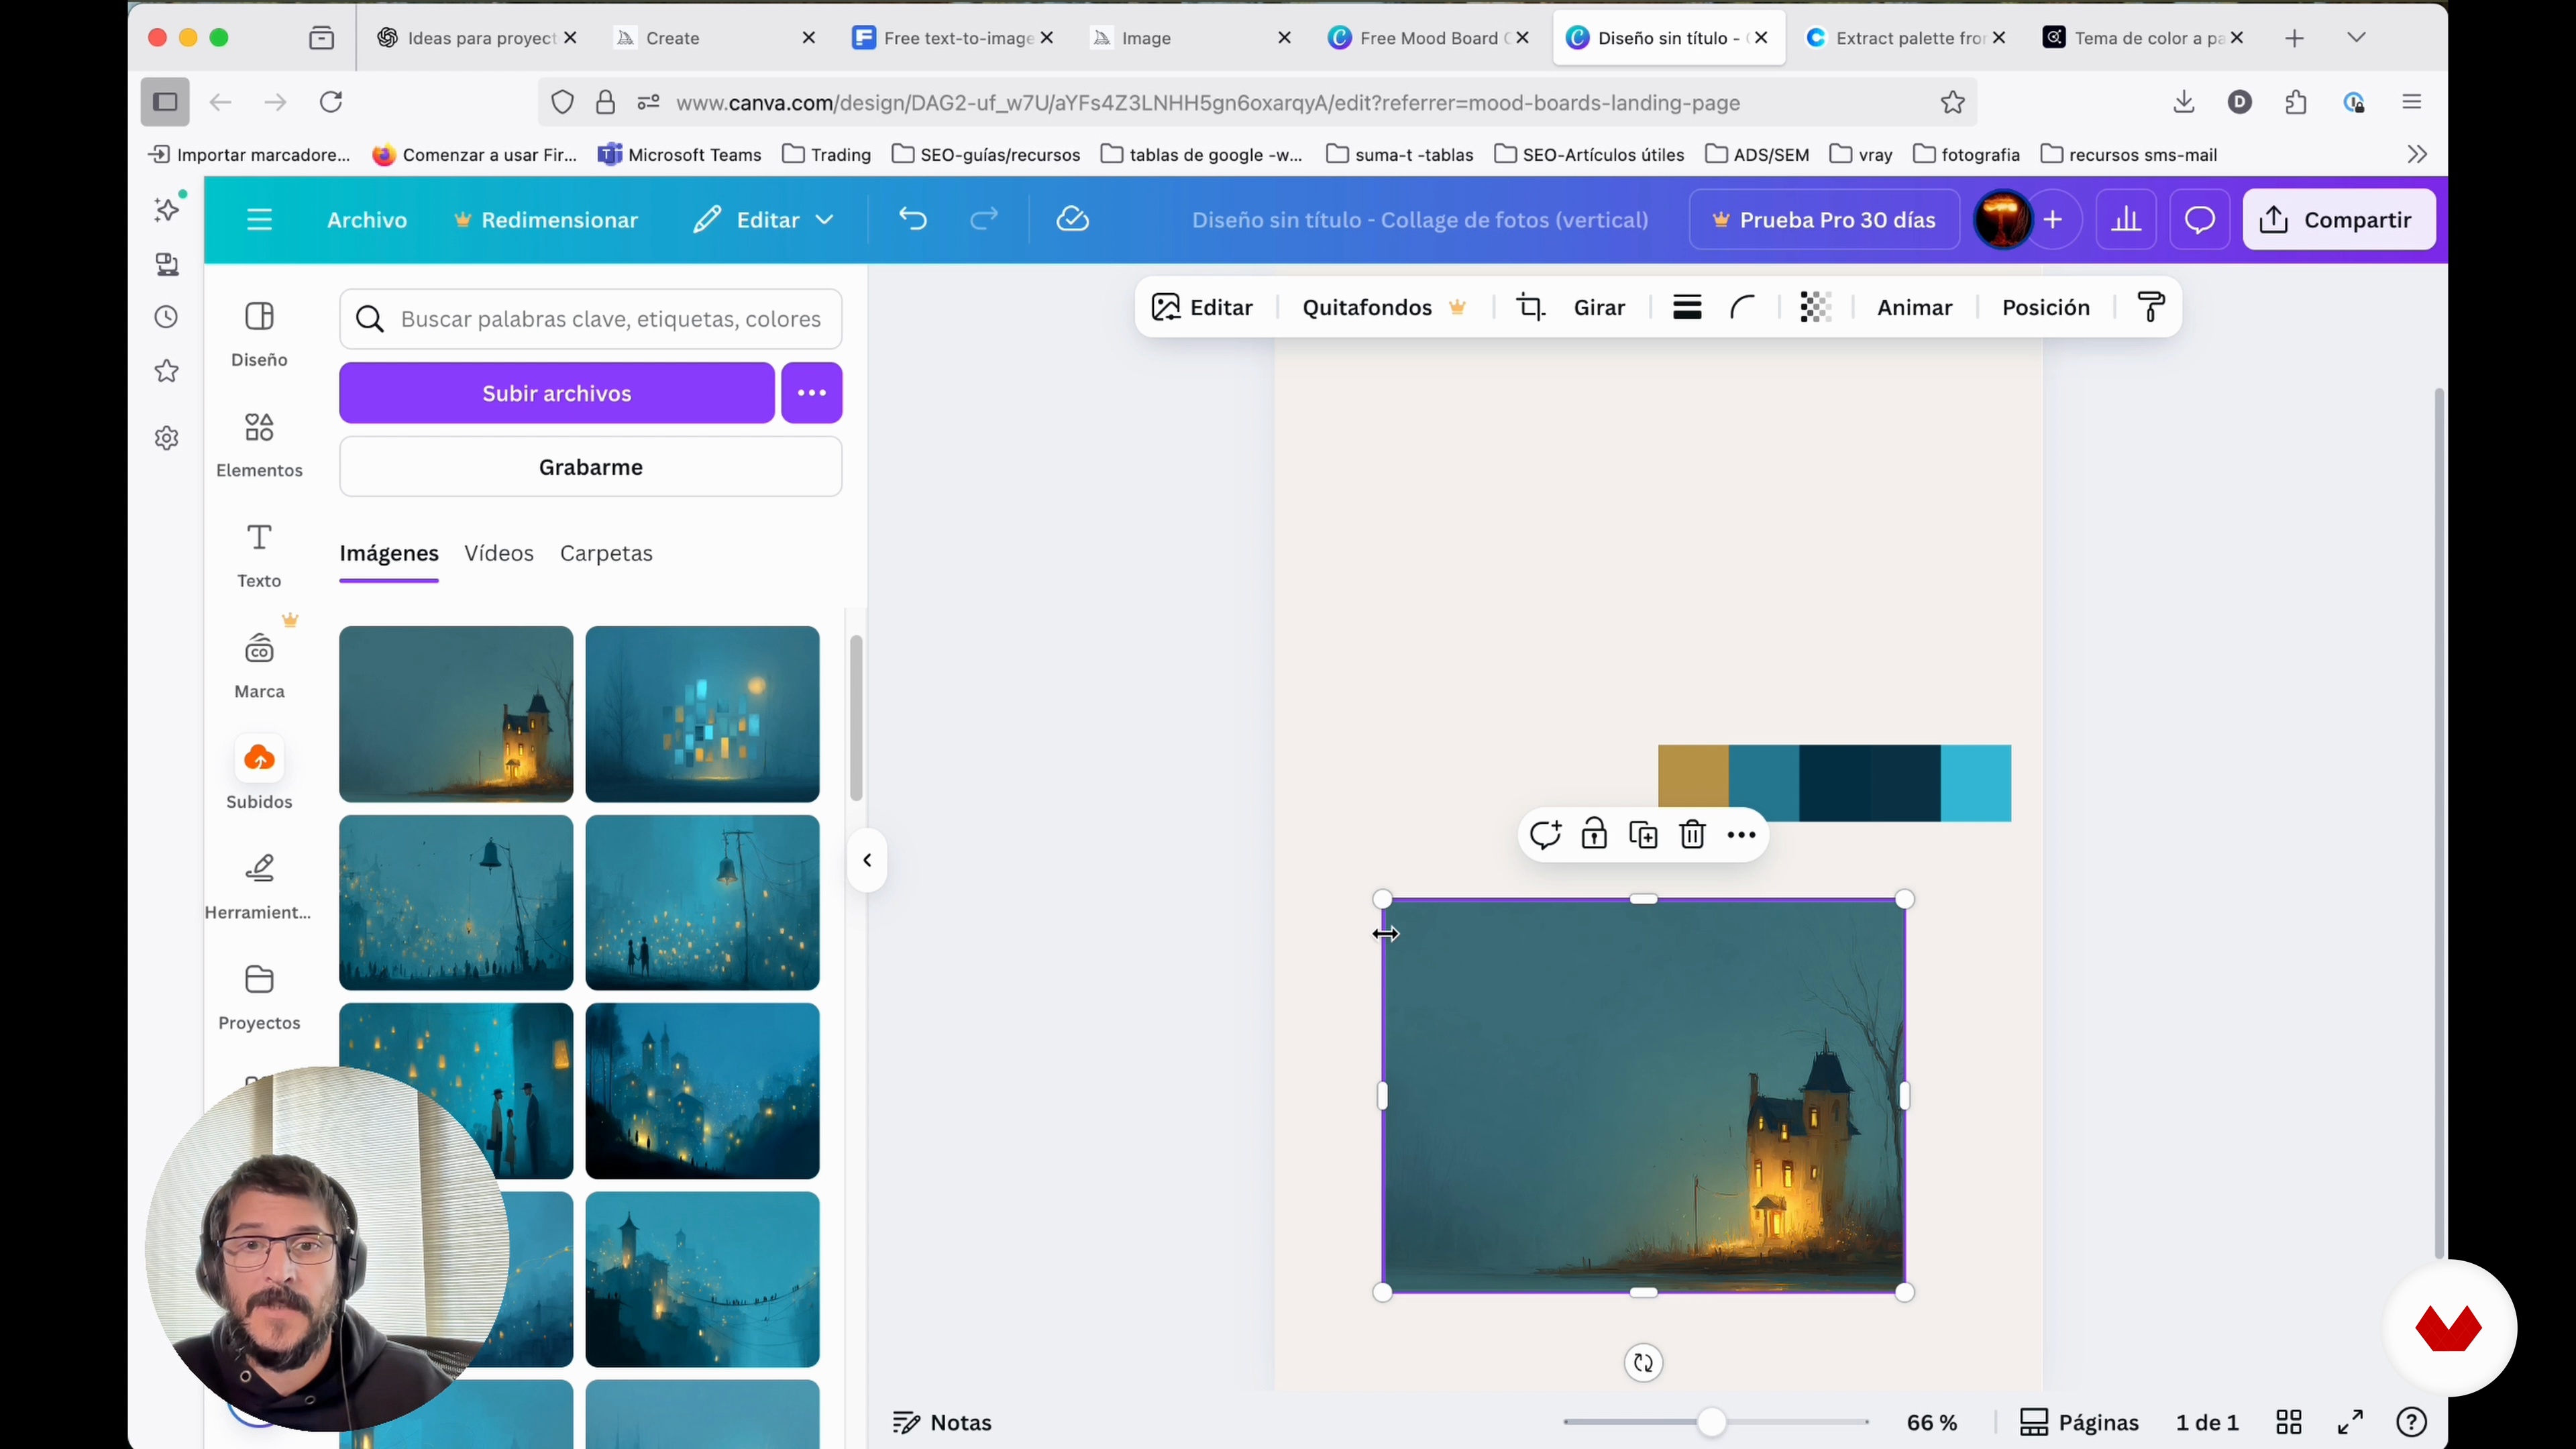Screen dimensions: 2576x1449
Task: Open the Firefox application menu
Action: [x=2411, y=102]
